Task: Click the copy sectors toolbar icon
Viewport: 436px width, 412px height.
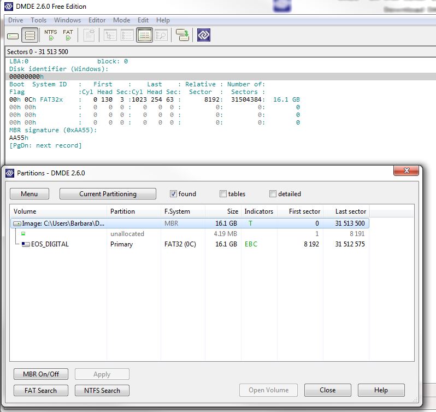Action: (x=182, y=36)
